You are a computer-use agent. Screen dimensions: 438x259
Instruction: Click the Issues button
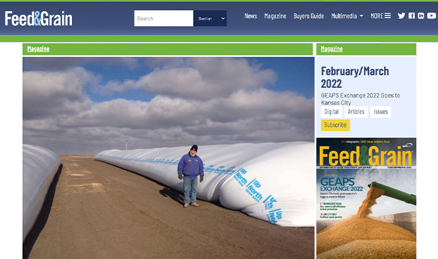click(380, 112)
